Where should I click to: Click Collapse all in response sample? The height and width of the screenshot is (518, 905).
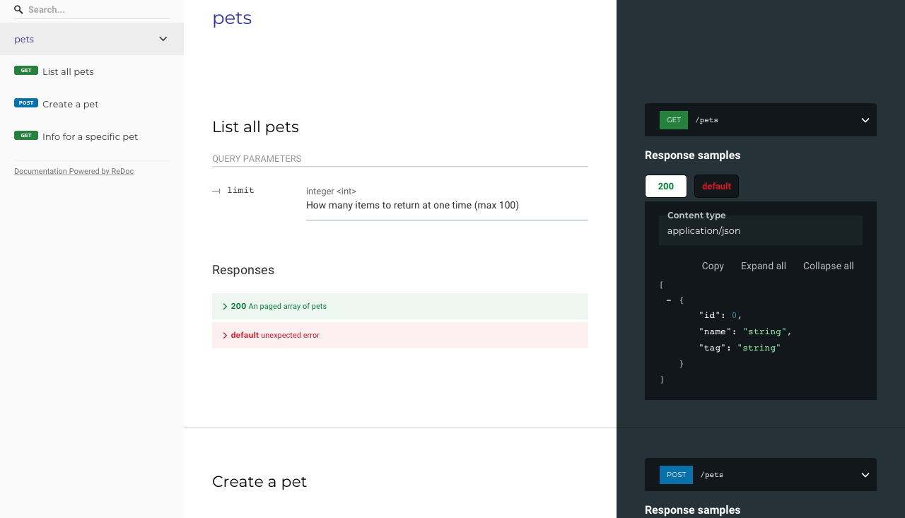tap(829, 266)
